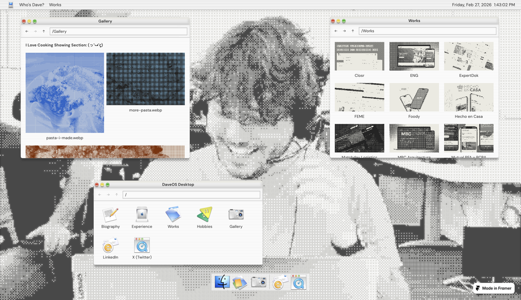Open the ExpertDok project thumbnail
This screenshot has height=300, width=521.
pos(469,56)
